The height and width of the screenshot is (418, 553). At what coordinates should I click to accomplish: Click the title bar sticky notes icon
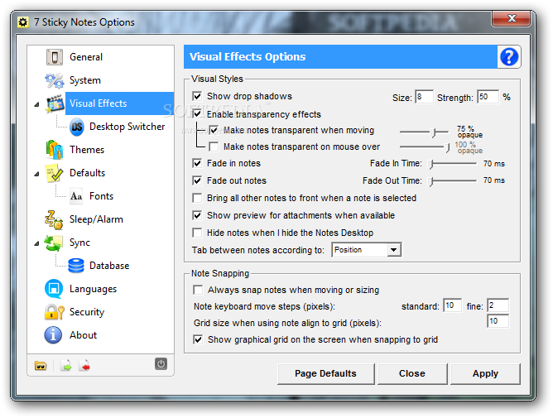(x=23, y=22)
